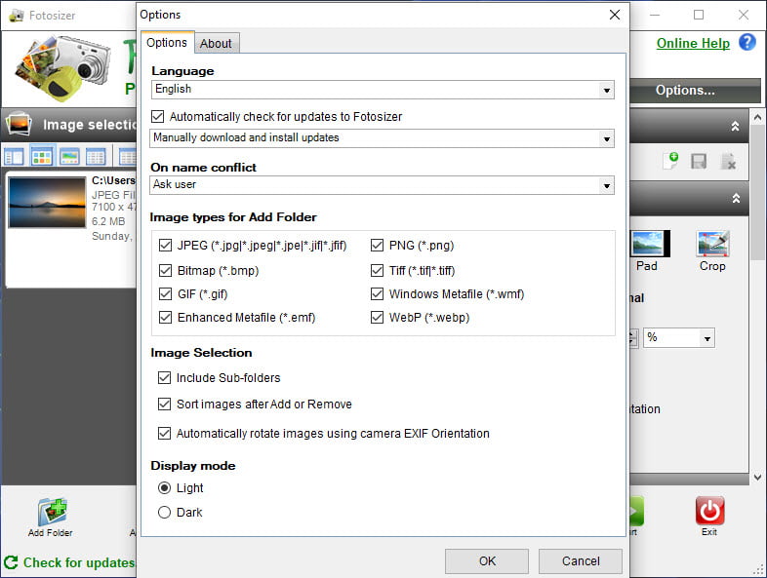Uncheck JPEG image type checkbox

165,245
